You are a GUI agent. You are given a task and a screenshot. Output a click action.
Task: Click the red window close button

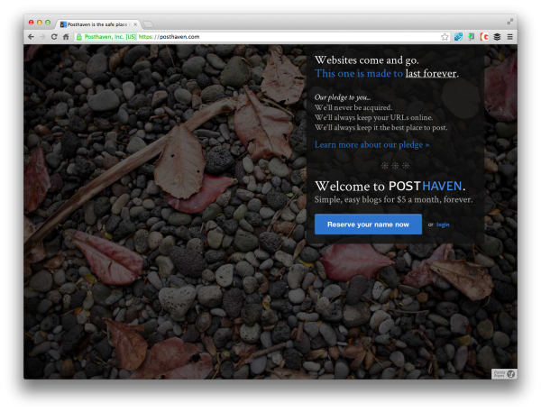pos(31,22)
